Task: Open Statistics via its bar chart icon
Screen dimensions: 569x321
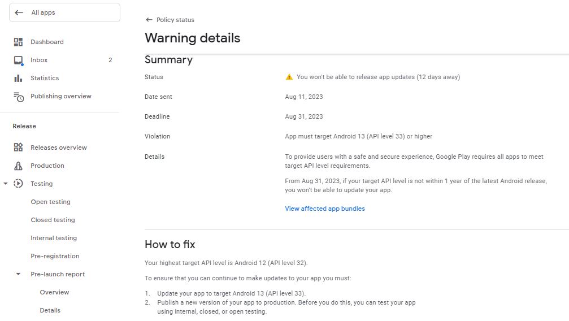Action: coord(18,78)
